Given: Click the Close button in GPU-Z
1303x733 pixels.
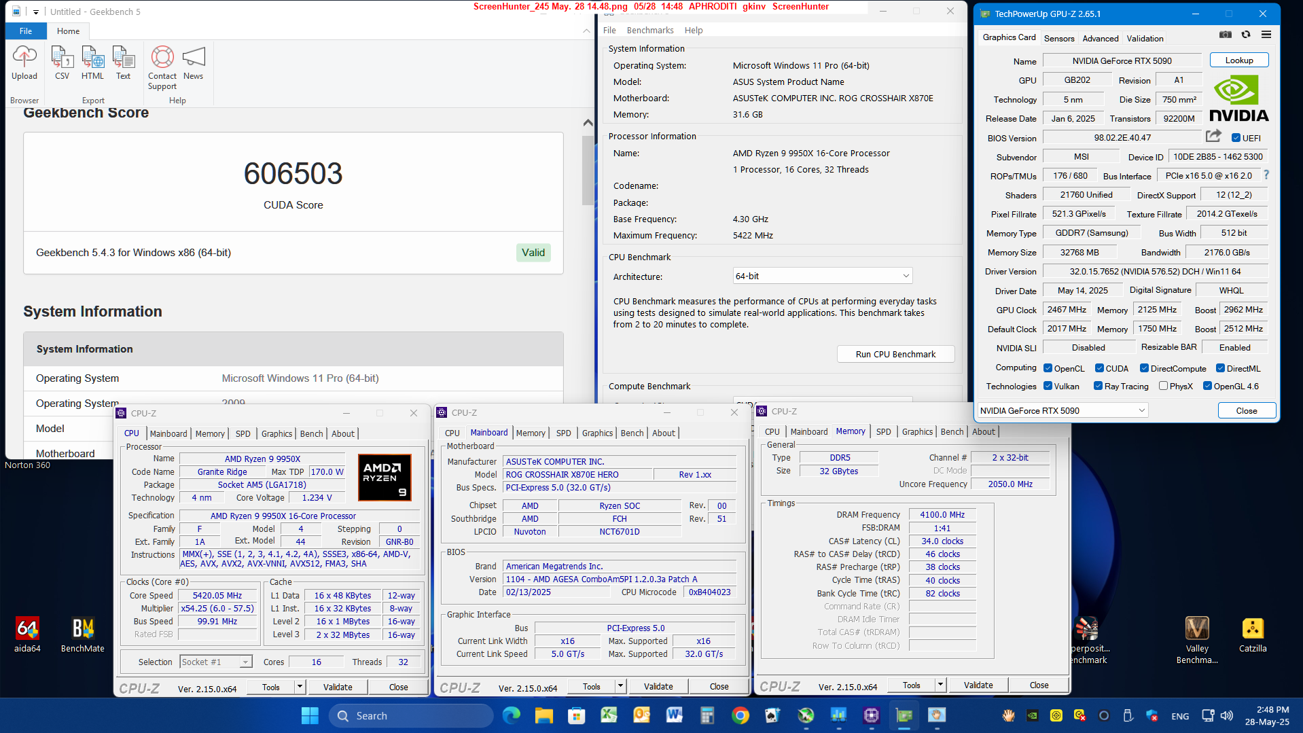Looking at the screenshot, I should coord(1247,410).
